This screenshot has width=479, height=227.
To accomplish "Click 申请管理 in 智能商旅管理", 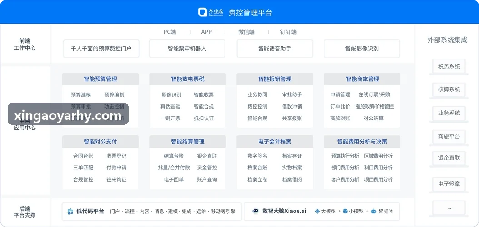I will (x=340, y=95).
